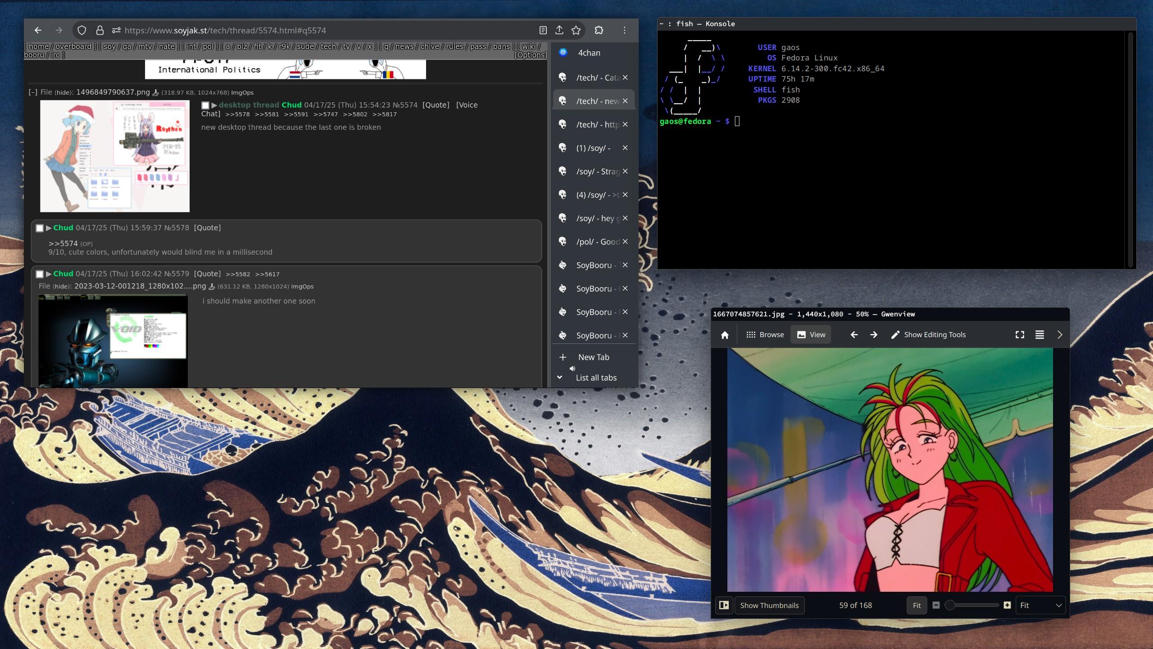Open site permissions icon in address bar
This screenshot has width=1153, height=649.
point(116,30)
